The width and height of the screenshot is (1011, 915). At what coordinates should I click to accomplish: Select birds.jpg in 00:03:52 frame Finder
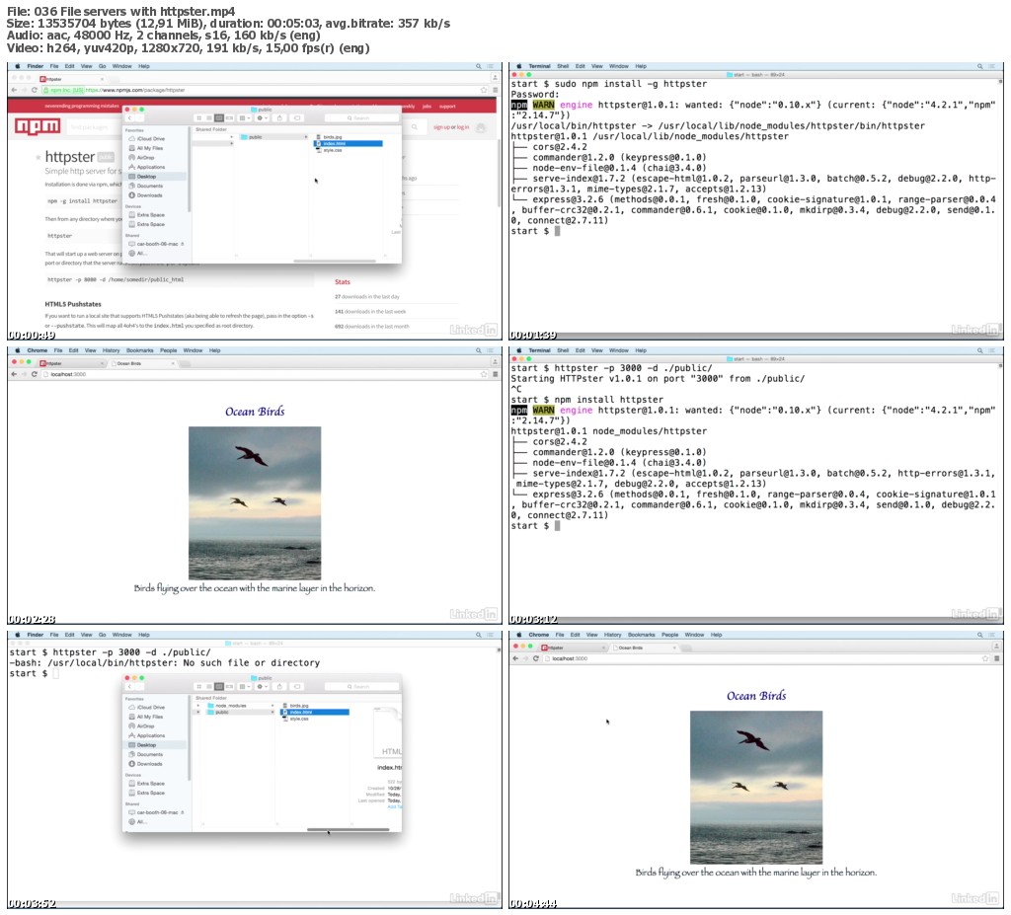pyautogui.click(x=296, y=706)
